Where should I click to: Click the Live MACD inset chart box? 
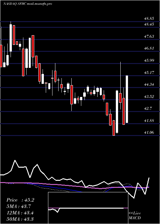click(88, 208)
